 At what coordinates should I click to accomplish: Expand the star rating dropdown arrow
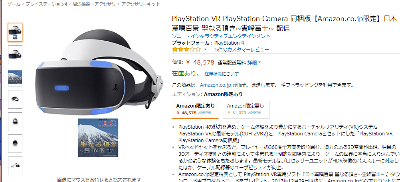[x=205, y=50]
